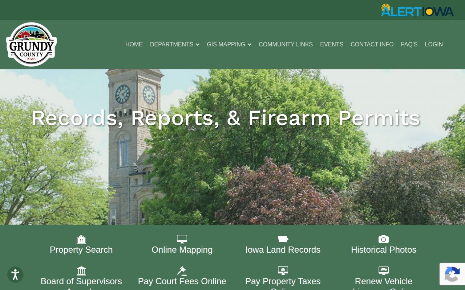Open the Contact Info menu item
This screenshot has width=465, height=290.
(372, 44)
